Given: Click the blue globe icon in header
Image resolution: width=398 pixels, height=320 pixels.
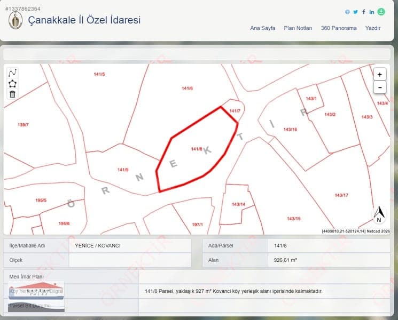Looking at the screenshot, I should (347, 12).
